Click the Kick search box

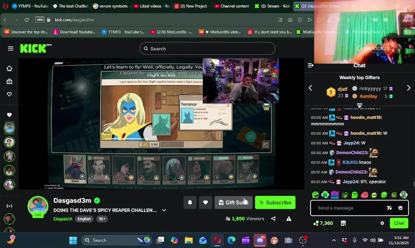[x=207, y=49]
